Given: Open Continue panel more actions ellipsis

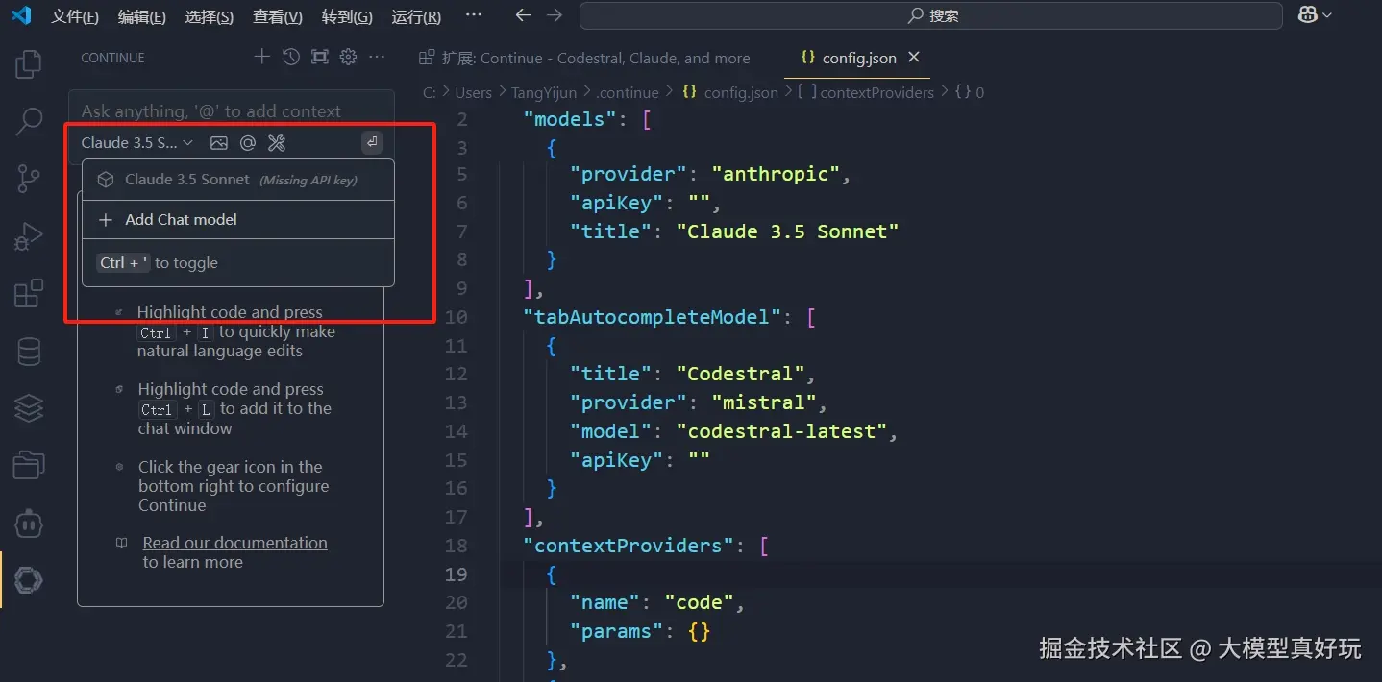Looking at the screenshot, I should point(377,57).
